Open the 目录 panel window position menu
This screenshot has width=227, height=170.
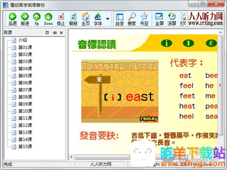(x=47, y=33)
